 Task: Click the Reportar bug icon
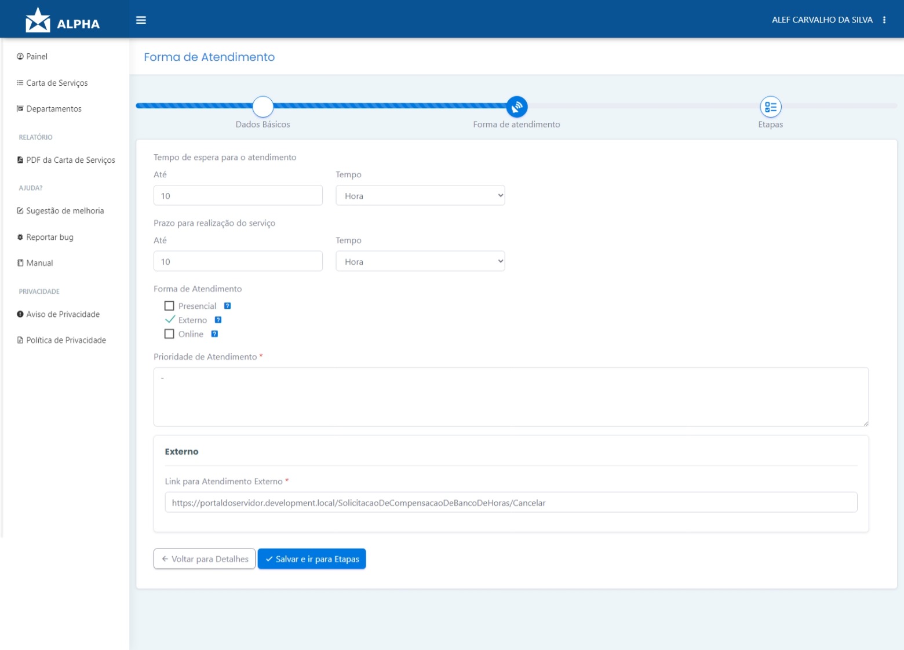[x=20, y=237]
